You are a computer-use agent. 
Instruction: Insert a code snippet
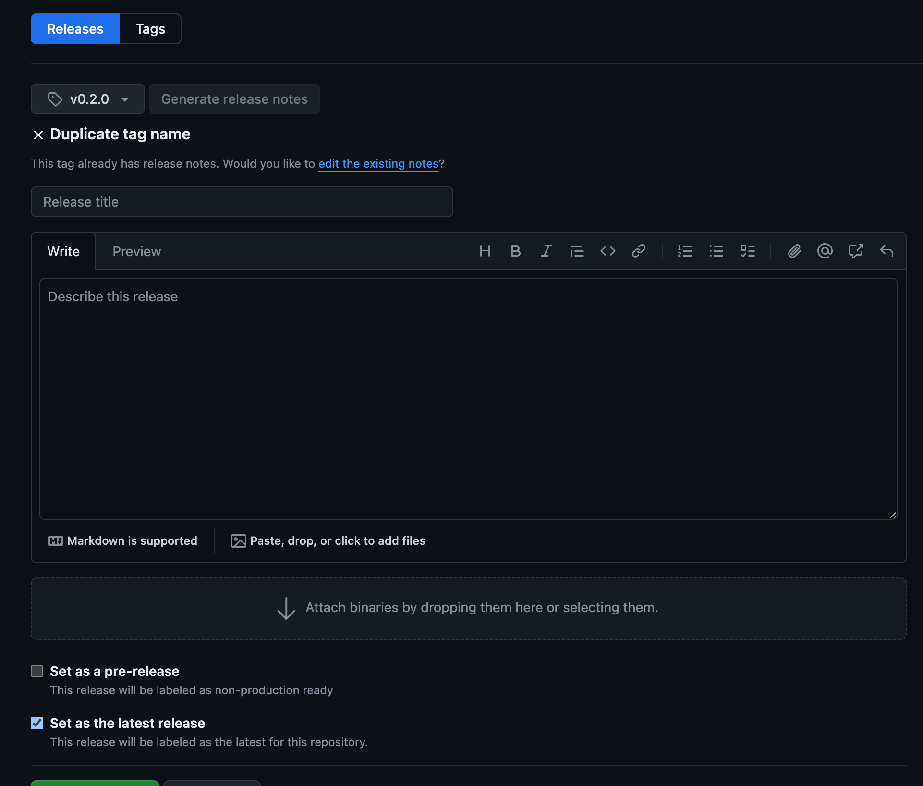click(607, 250)
